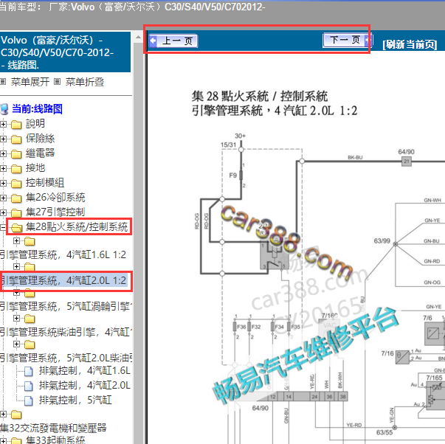Click page icon beside 排氣控制, 4汽缸2.0L

coord(28,386)
